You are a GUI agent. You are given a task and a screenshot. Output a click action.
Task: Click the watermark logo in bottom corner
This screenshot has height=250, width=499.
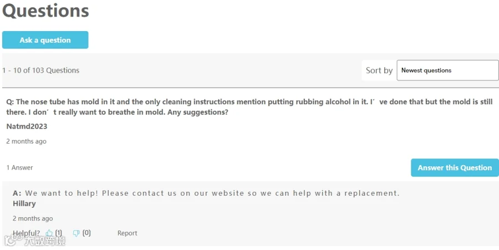(x=34, y=241)
